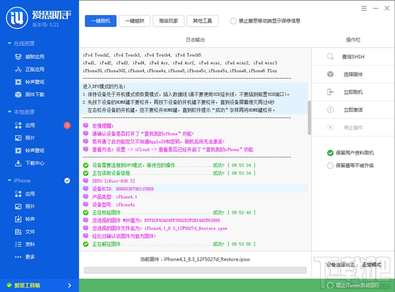
Task: Click 当前固件 file name text
Action: (x=195, y=259)
